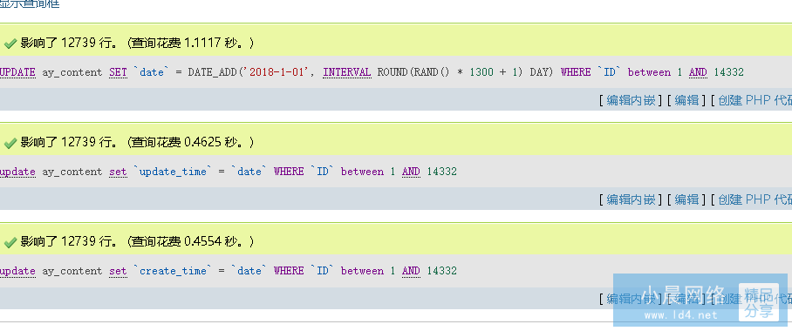The height and width of the screenshot is (331, 792).
Task: Click set keyword in the update_time query
Action: tap(119, 172)
